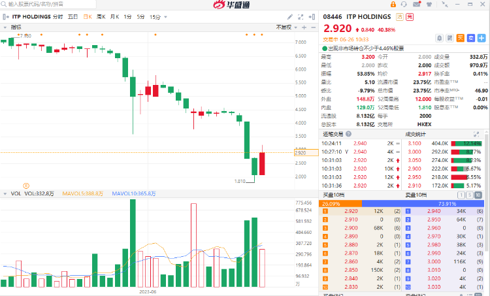Click ask level 7 price 3.000

[434, 261]
